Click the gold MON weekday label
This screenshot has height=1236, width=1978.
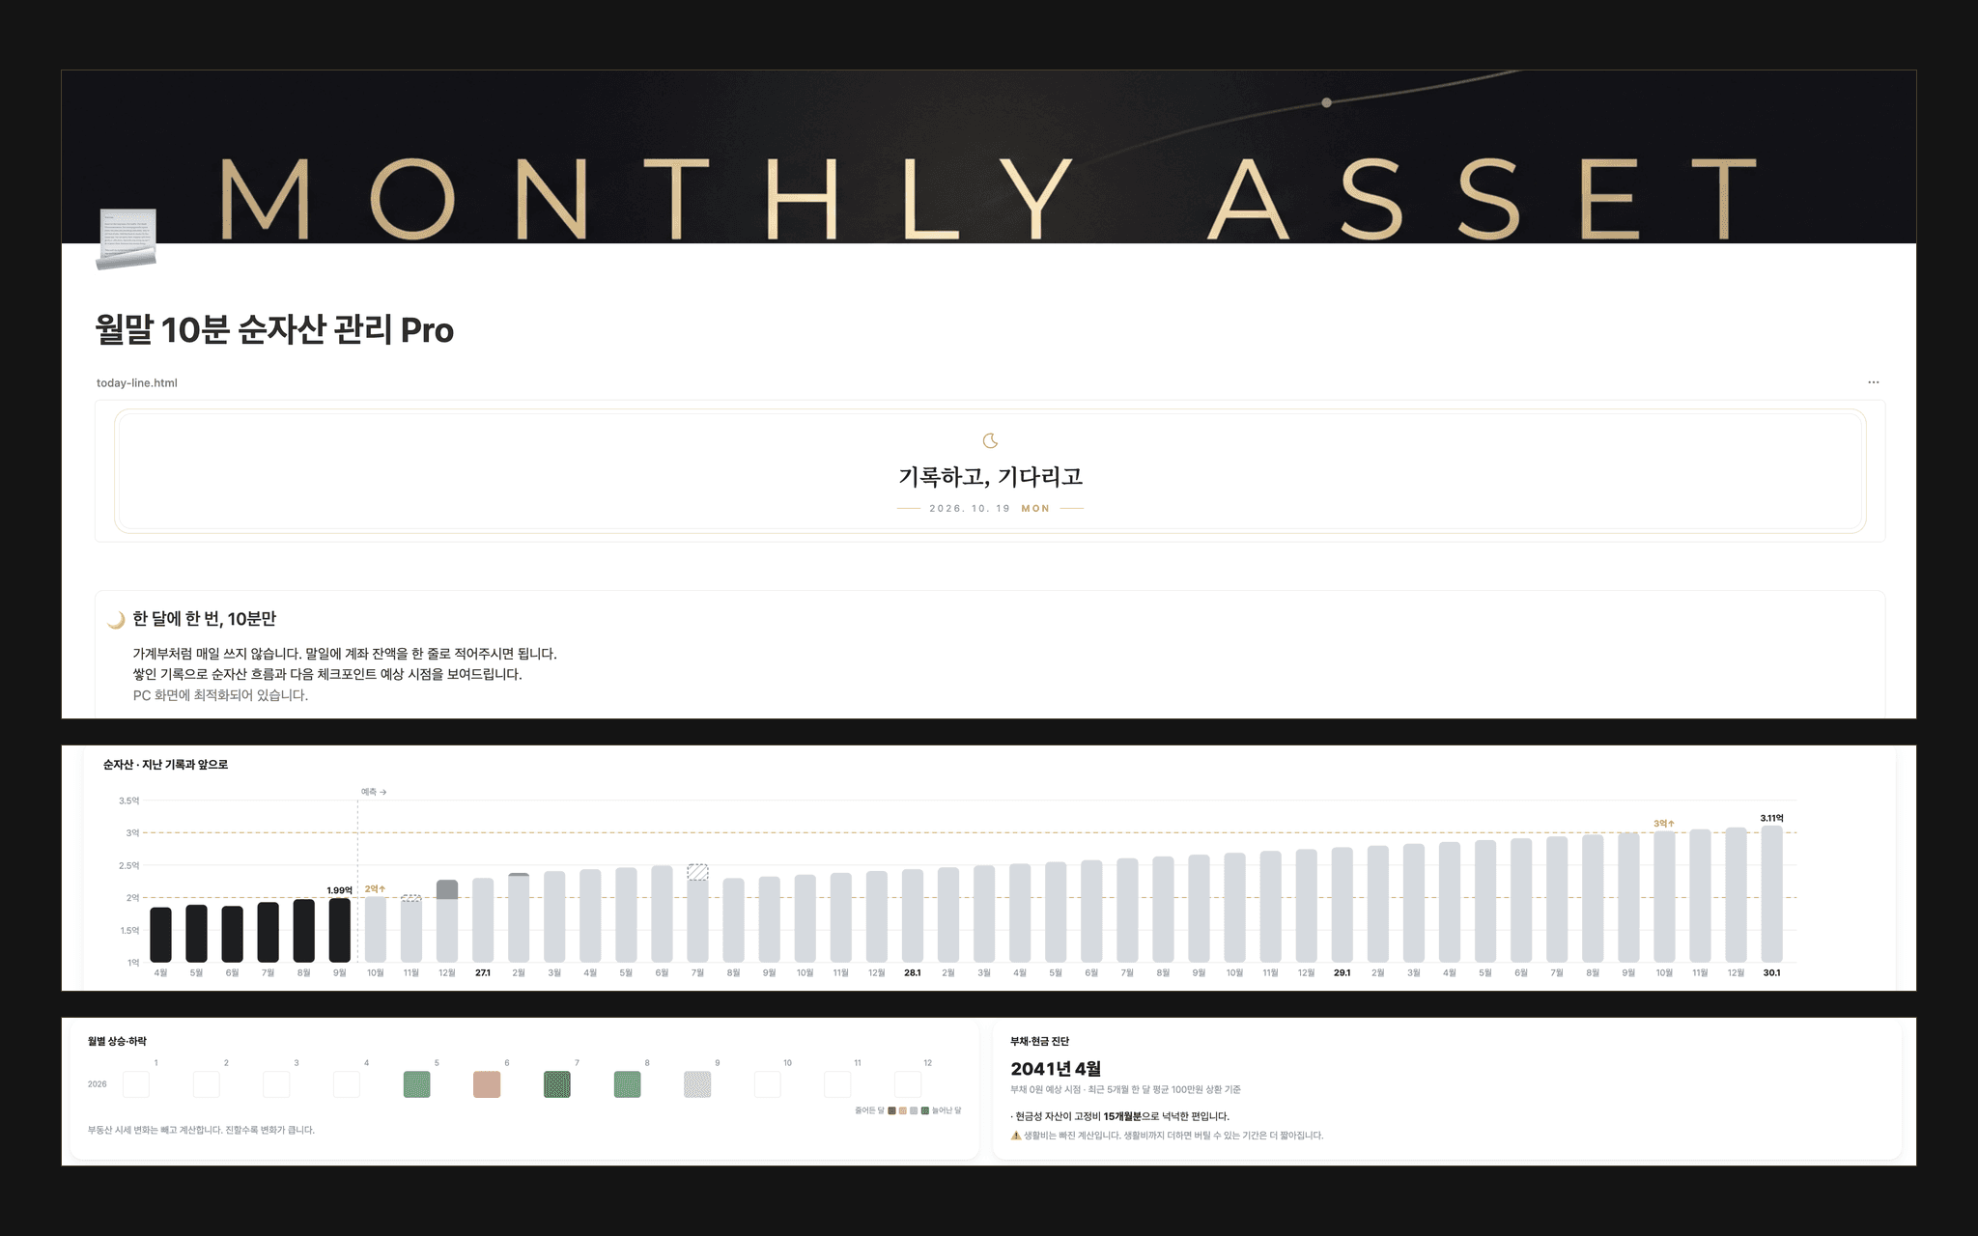pos(1035,509)
